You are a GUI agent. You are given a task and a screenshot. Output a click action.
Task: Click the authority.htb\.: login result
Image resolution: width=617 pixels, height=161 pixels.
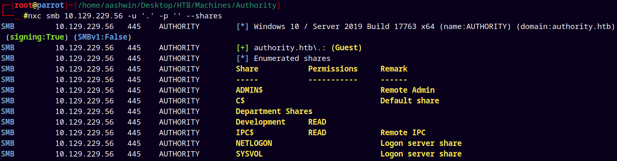click(x=290, y=48)
